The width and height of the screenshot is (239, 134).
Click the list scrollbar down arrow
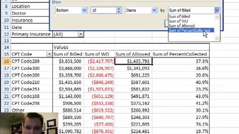217,39
